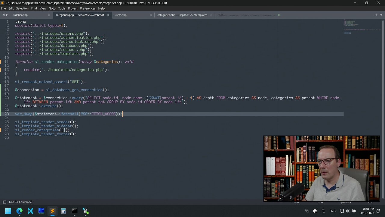Click the require template.php line
Screen dimensions: 385x217
(54, 54)
